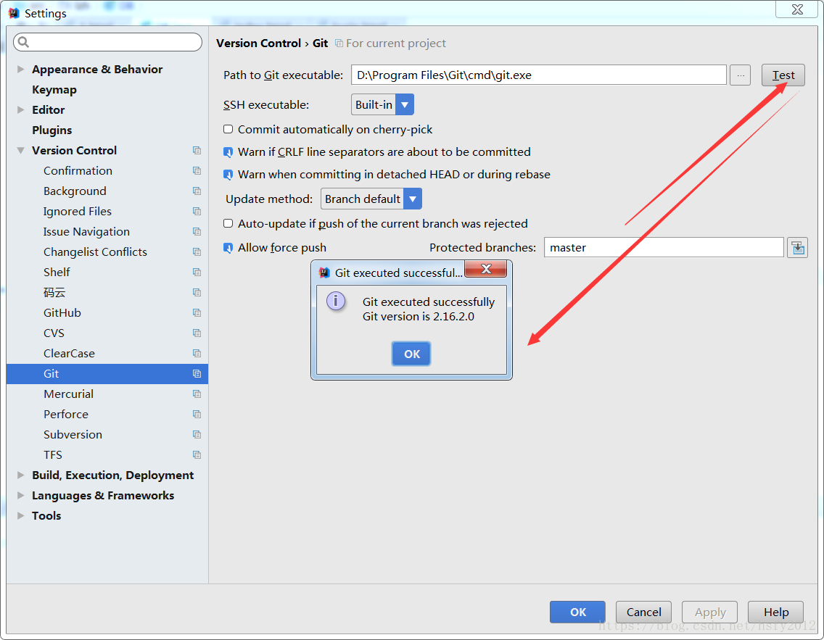Click the Path to Git executable field
Viewport: 824px width, 640px height.
point(539,75)
